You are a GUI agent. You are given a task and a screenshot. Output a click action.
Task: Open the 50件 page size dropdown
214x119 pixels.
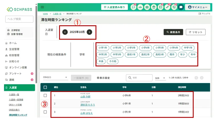point(160,78)
